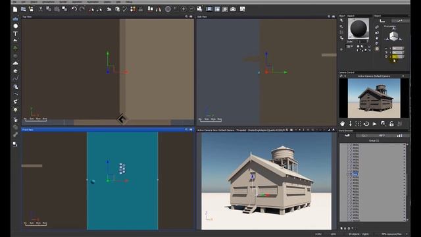Click the pivot position cube widget

coord(393,36)
